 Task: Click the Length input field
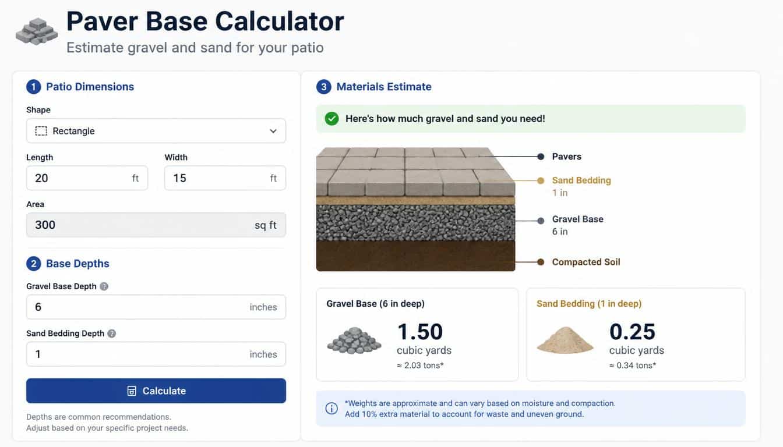point(87,178)
